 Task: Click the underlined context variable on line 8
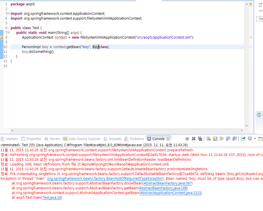pos(60,38)
